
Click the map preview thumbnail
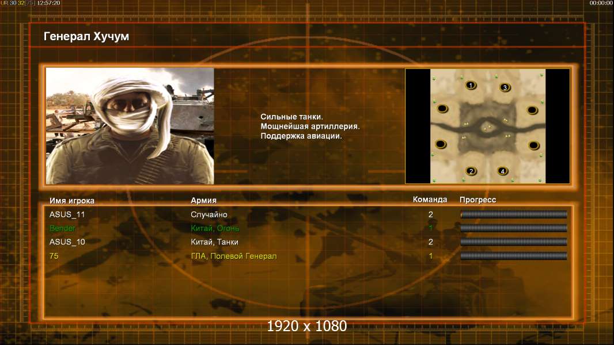(x=487, y=126)
